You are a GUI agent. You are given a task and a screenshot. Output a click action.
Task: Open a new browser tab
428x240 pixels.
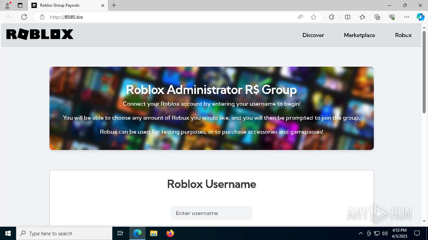(114, 5)
